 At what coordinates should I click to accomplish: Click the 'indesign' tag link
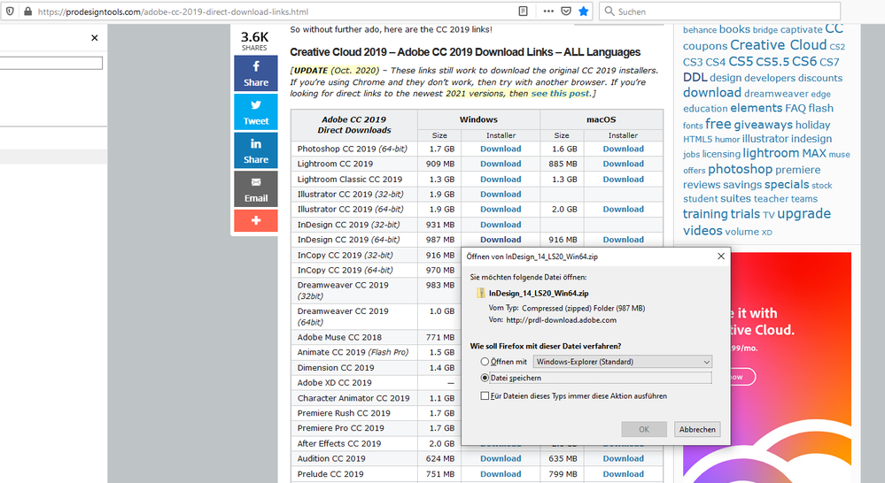pyautogui.click(x=811, y=139)
